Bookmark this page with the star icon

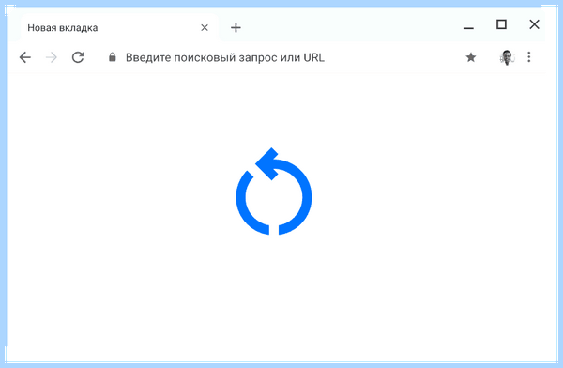point(471,57)
